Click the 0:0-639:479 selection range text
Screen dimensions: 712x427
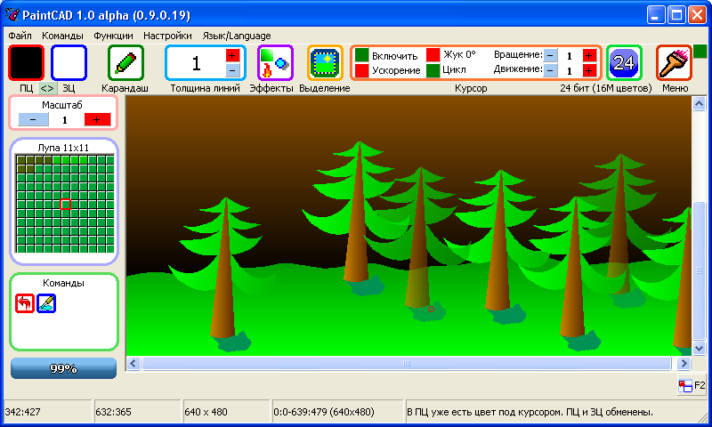click(324, 412)
